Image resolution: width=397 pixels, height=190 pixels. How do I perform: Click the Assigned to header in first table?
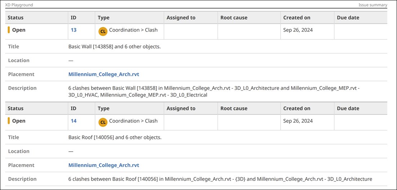click(181, 18)
